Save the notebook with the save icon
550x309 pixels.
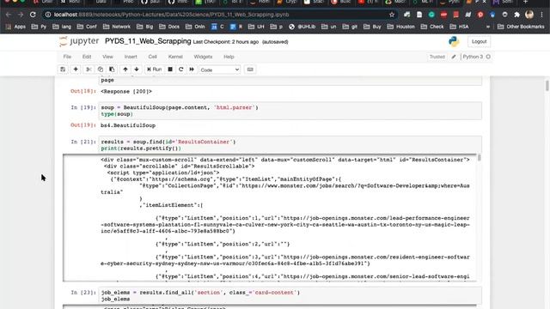tap(63, 70)
